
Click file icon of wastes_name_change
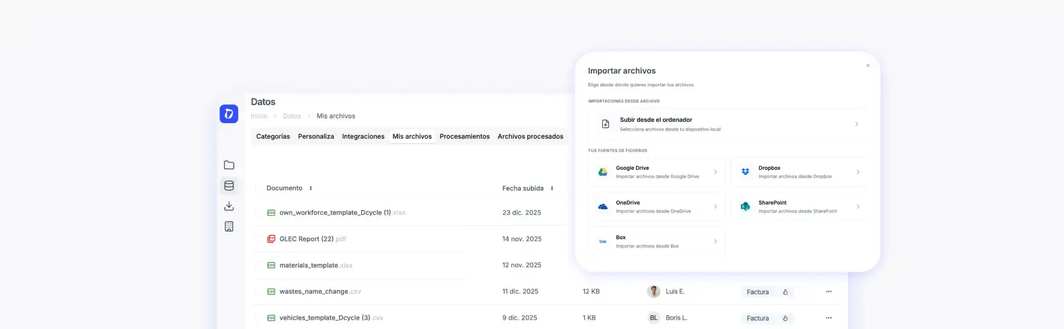pyautogui.click(x=271, y=292)
